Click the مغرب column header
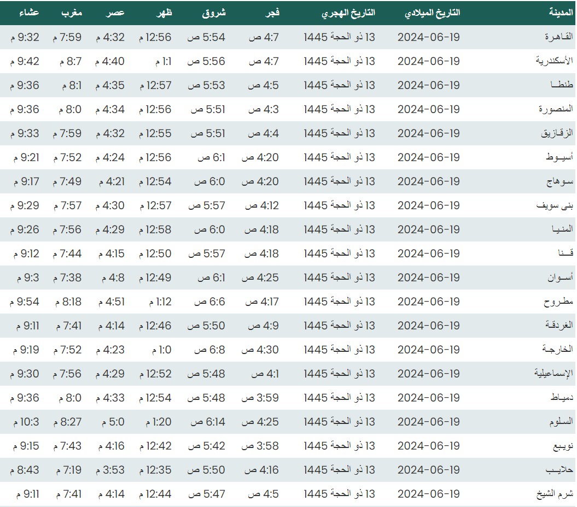Screen dimensions: 577x507 click(x=72, y=13)
